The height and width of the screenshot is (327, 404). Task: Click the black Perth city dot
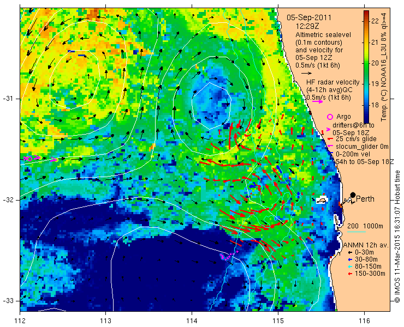pos(353,195)
